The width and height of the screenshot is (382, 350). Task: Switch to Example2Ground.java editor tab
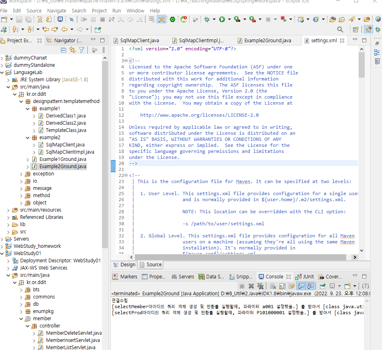point(265,40)
